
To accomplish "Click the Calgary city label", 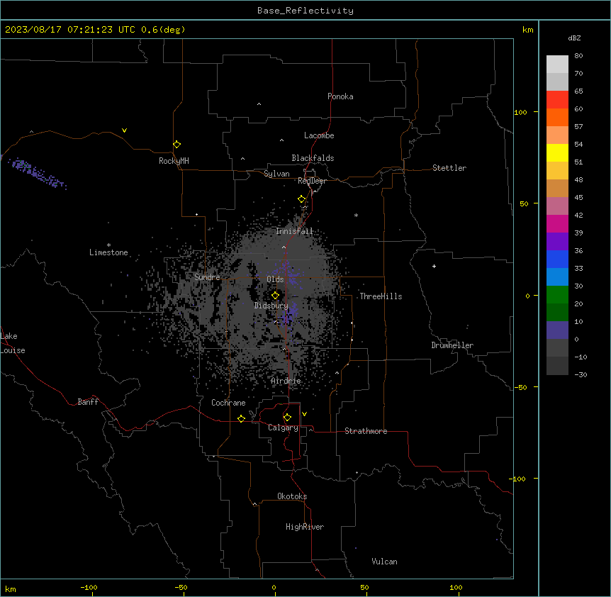I will click(283, 428).
